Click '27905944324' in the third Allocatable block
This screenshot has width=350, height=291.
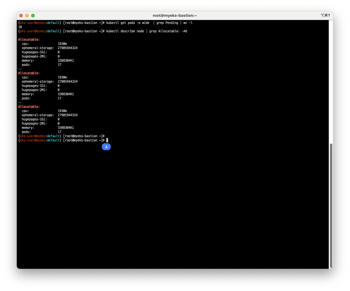pos(68,115)
